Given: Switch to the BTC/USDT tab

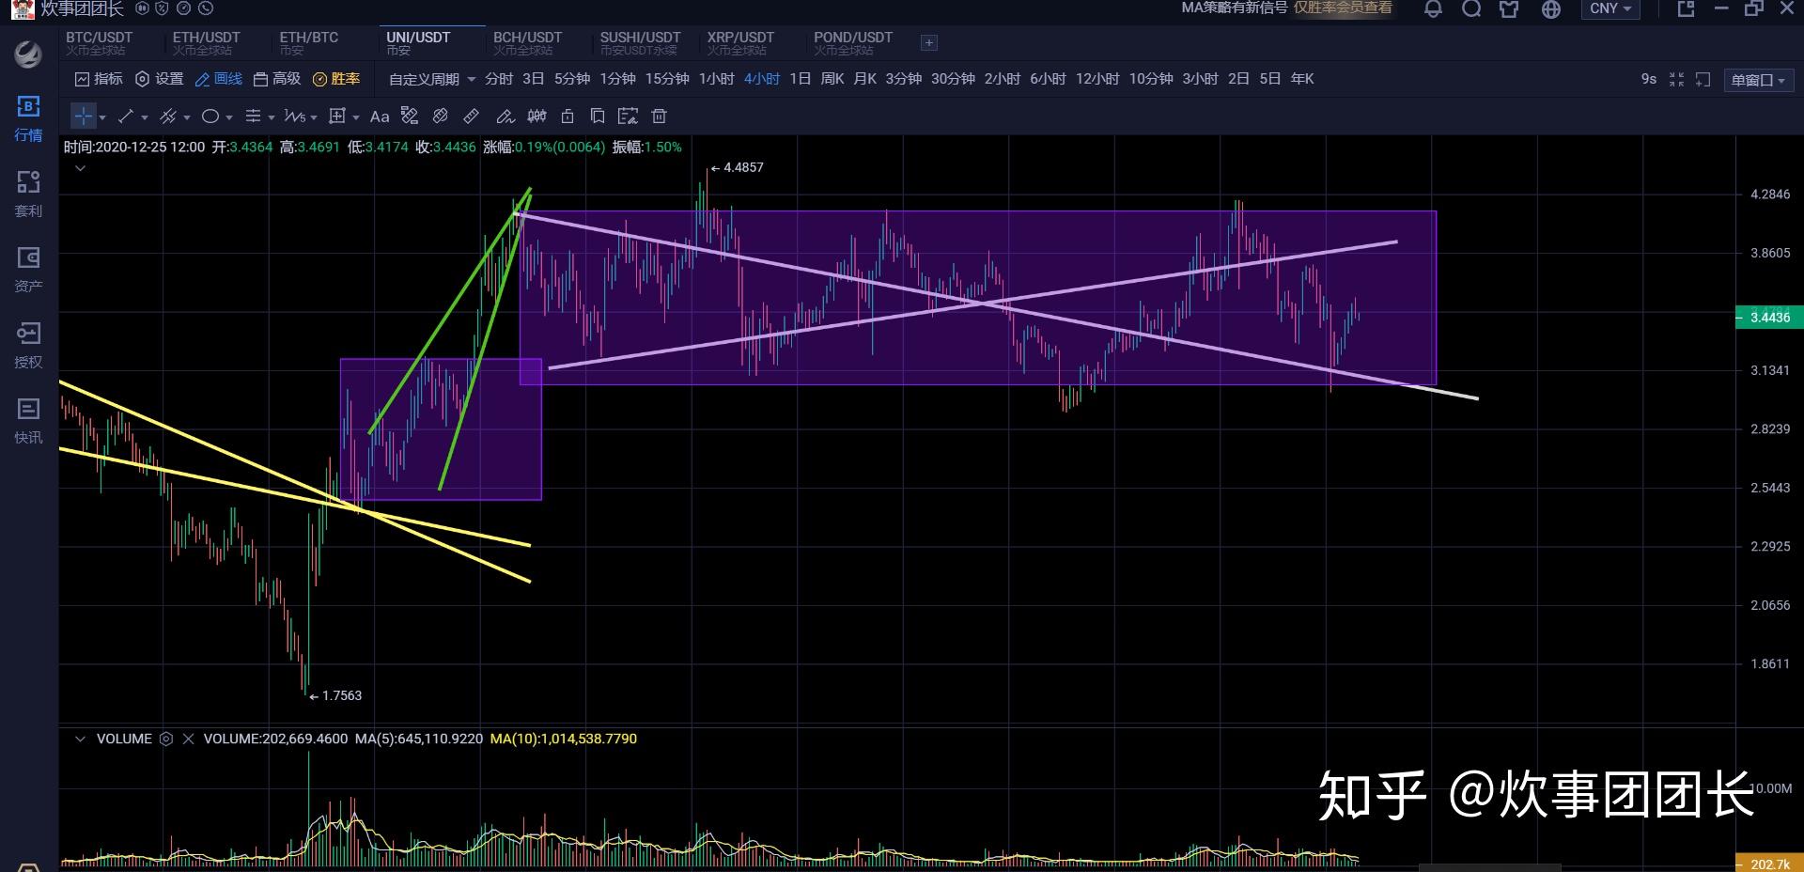Looking at the screenshot, I should (x=99, y=42).
